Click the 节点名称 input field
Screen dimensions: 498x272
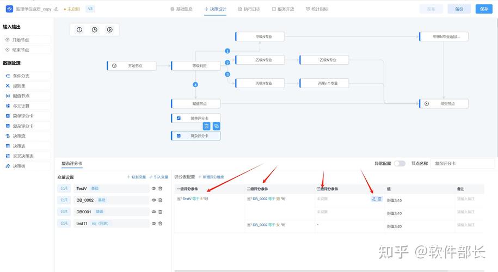[x=463, y=163]
